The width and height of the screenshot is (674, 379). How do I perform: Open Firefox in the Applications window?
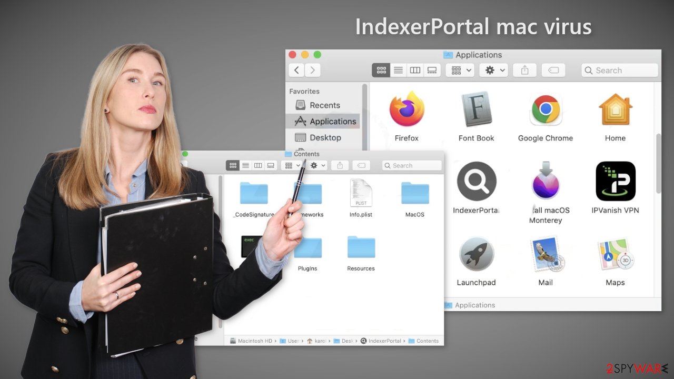(407, 109)
